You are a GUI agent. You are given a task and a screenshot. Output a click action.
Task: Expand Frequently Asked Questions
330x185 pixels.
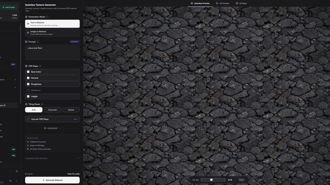pyautogui.click(x=52, y=158)
